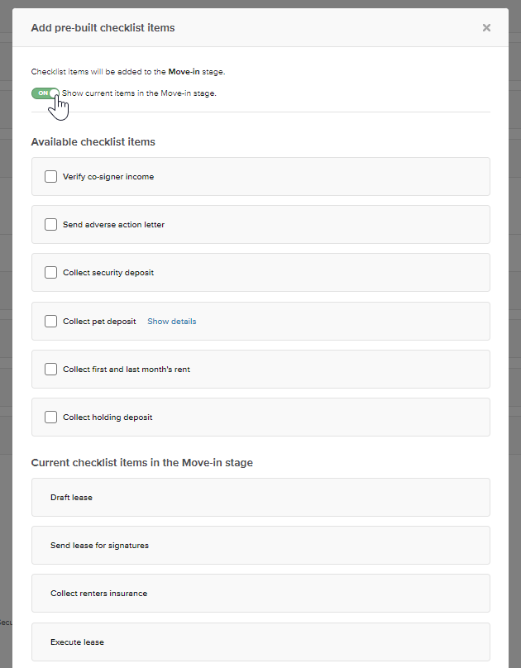Close the Add pre-built checklist items dialog
This screenshot has height=668, width=521.
click(486, 27)
